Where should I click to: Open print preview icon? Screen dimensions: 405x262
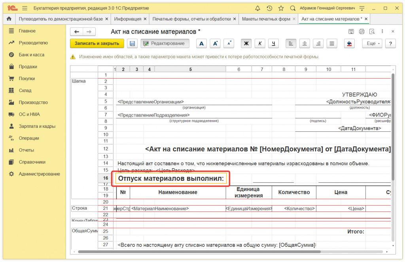372,32
